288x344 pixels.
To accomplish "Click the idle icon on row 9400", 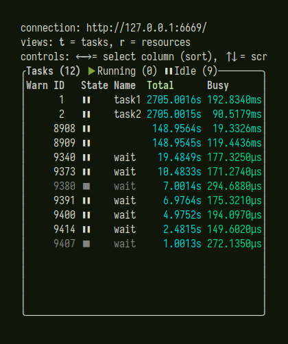I will click(86, 215).
